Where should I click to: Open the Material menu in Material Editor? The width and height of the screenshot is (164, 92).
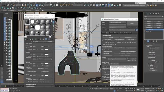tap(31, 18)
